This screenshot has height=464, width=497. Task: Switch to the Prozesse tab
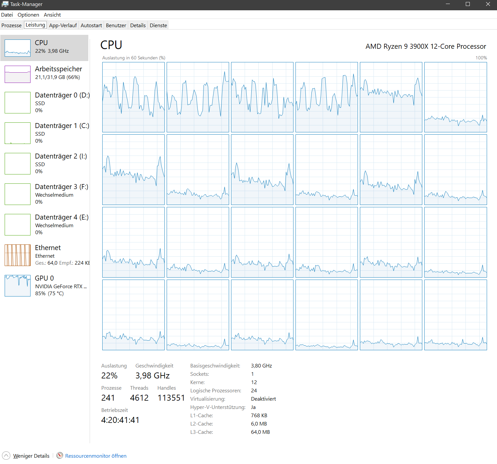[x=12, y=25]
